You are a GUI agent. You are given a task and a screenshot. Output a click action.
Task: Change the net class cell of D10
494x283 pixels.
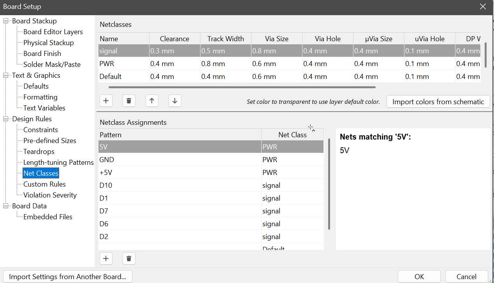pos(292,185)
